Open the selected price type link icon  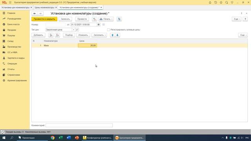(77, 30)
